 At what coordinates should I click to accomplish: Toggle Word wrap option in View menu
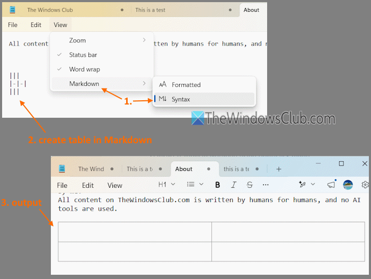pos(102,69)
